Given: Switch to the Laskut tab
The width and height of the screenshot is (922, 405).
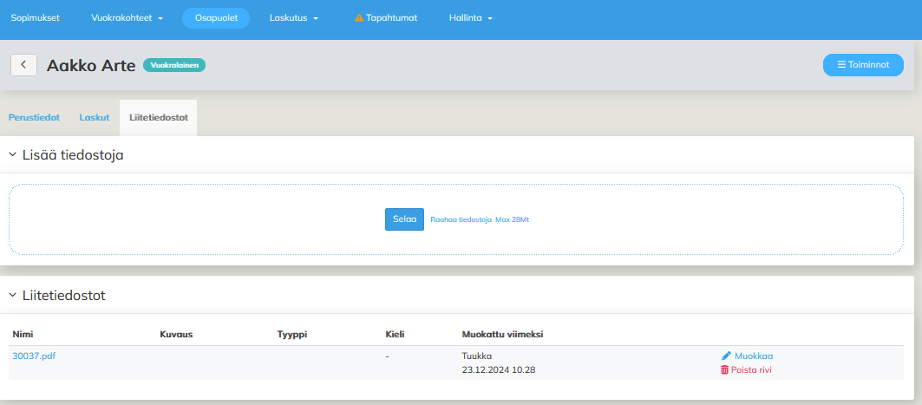Looking at the screenshot, I should click(95, 117).
